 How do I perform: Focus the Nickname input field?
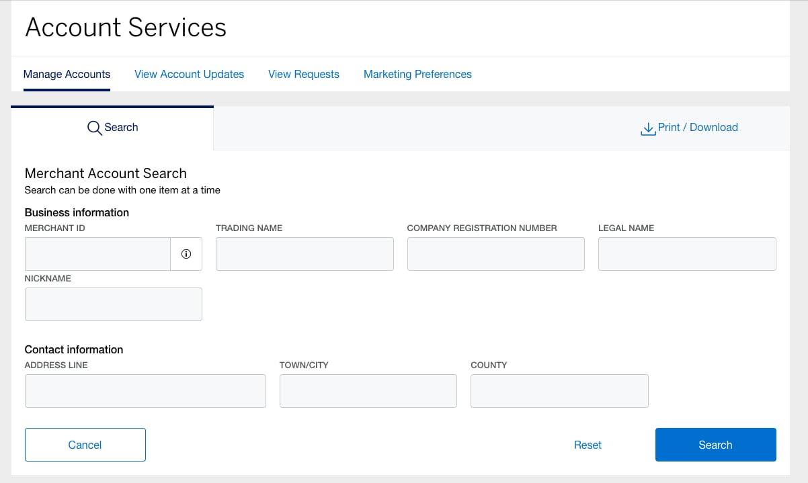(114, 304)
